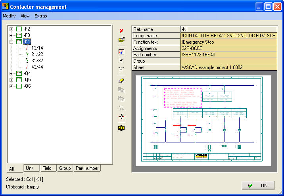Click the Comp. name value field
Viewport: 284px width, 196px height.
229,36
